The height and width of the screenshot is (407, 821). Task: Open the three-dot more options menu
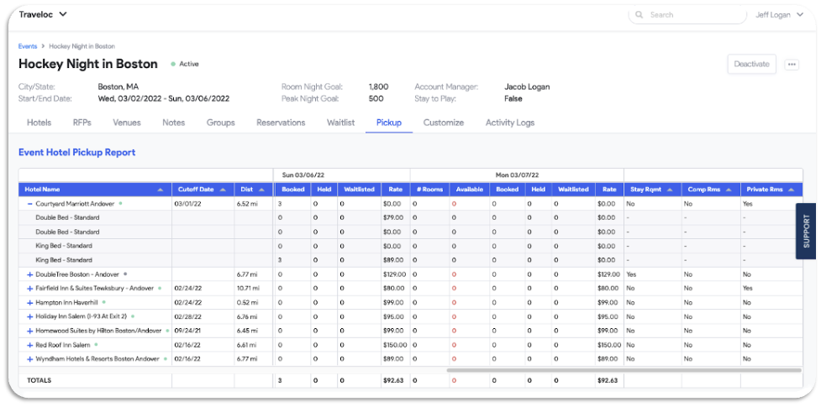coord(791,65)
